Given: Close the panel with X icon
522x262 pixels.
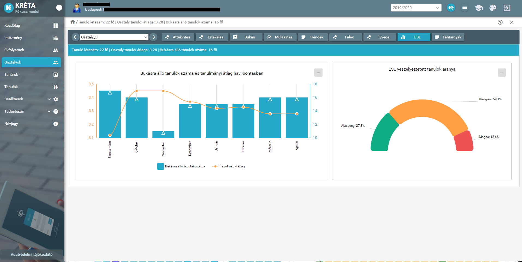Looking at the screenshot, I should click(512, 22).
